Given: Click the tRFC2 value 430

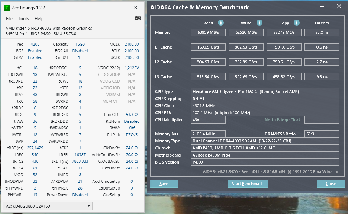Looking at the screenshot, I should click(35, 161).
